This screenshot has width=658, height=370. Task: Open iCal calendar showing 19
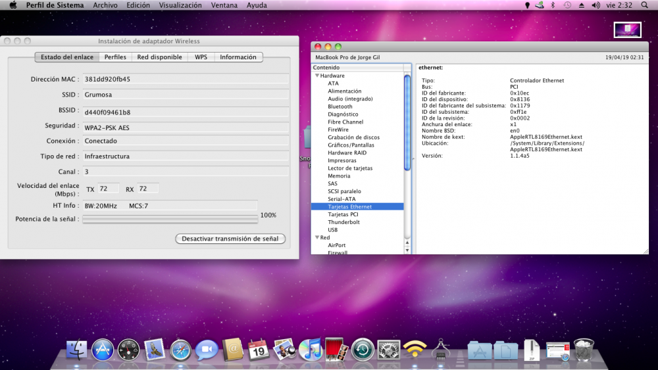[x=259, y=350]
